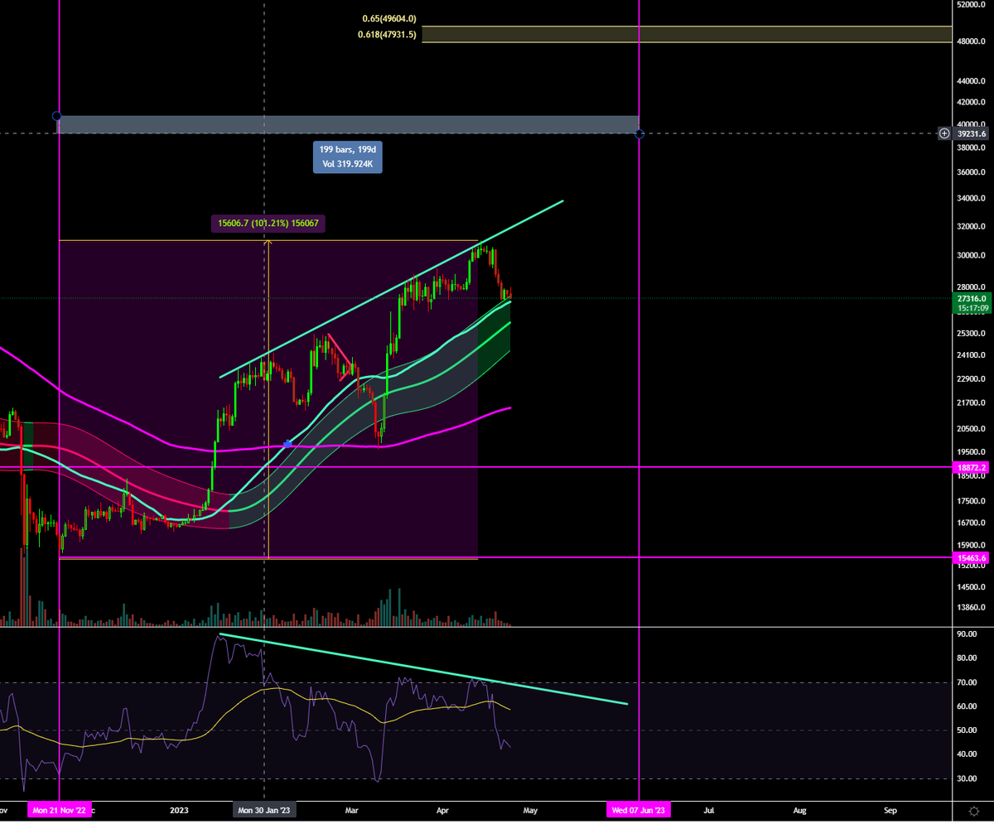Click the 15606.7 (101.21%) measurement label
Image resolution: width=994 pixels, height=824 pixels.
[x=268, y=223]
